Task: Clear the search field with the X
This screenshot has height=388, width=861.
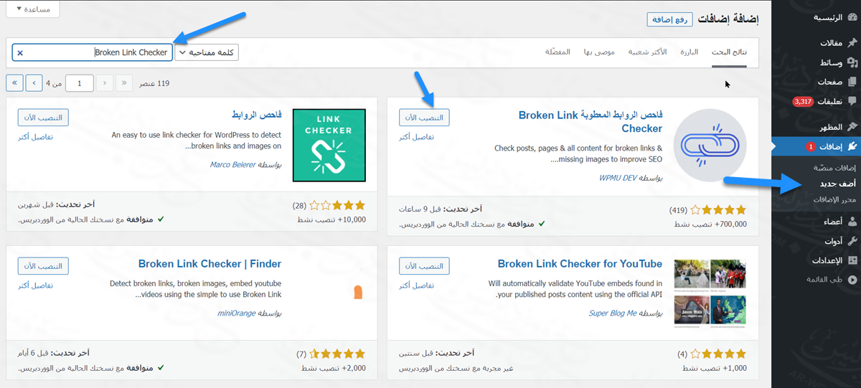Action: pos(20,52)
